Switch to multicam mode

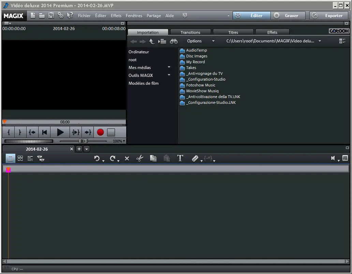(41, 159)
